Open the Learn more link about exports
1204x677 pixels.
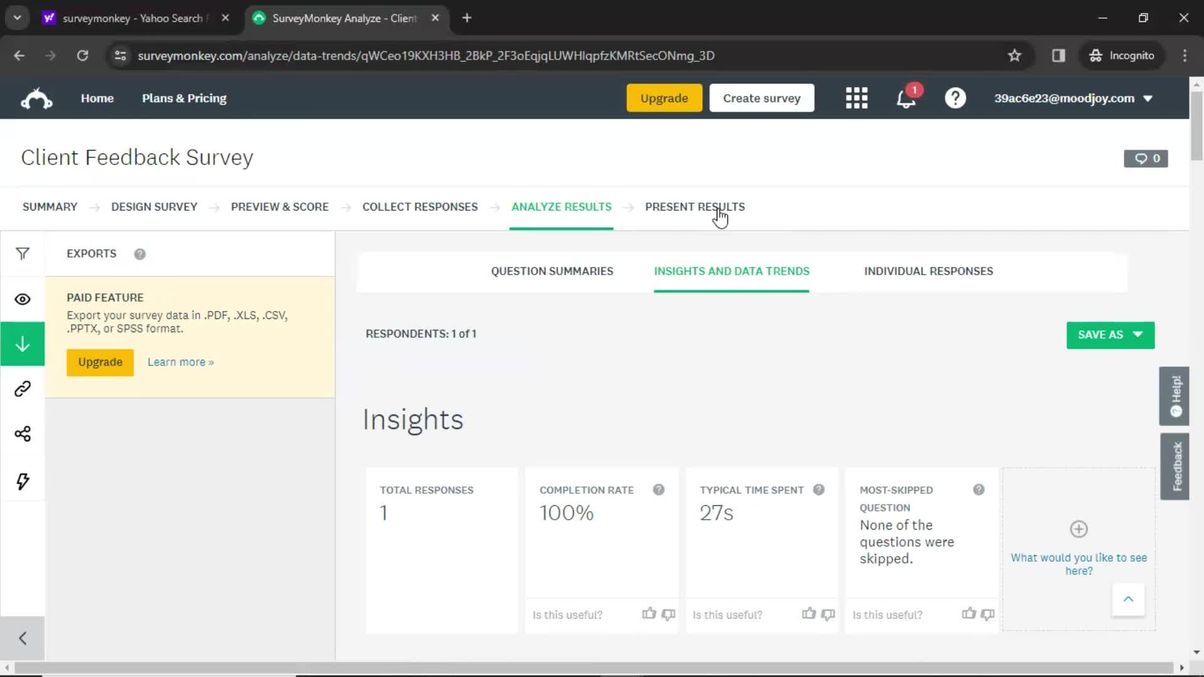[180, 362]
